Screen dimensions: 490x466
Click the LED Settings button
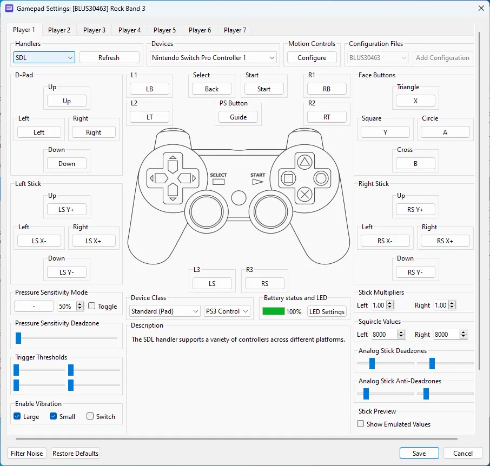pyautogui.click(x=327, y=311)
